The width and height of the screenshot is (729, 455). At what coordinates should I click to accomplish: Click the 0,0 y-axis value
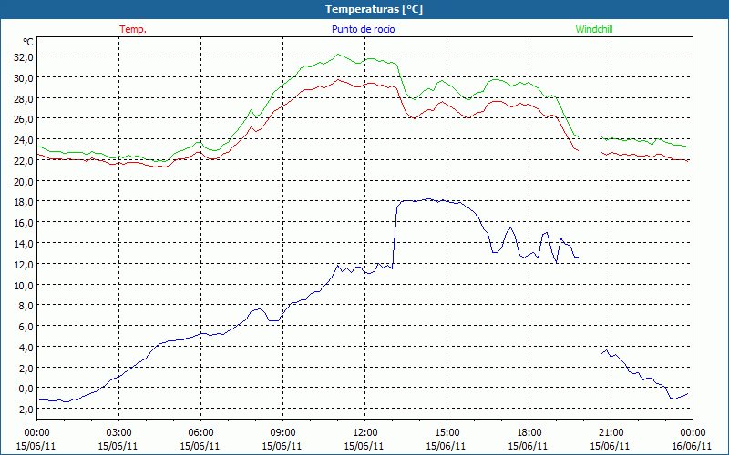pyautogui.click(x=26, y=389)
